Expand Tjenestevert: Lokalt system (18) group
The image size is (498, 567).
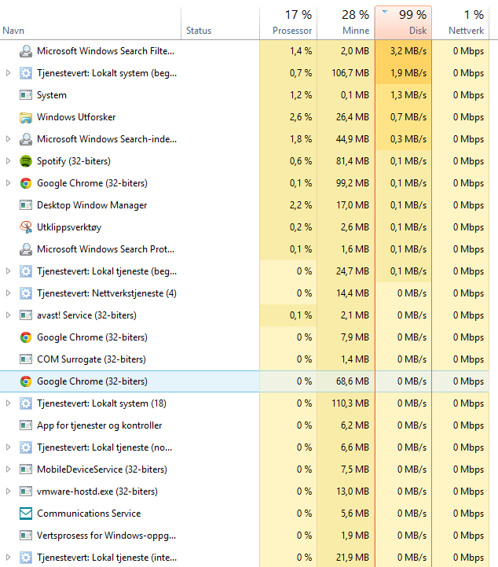coord(8,403)
